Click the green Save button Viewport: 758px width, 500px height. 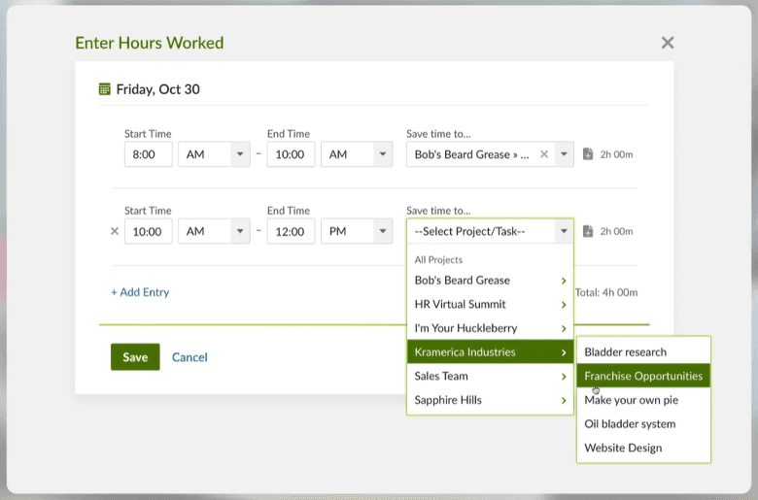tap(135, 357)
